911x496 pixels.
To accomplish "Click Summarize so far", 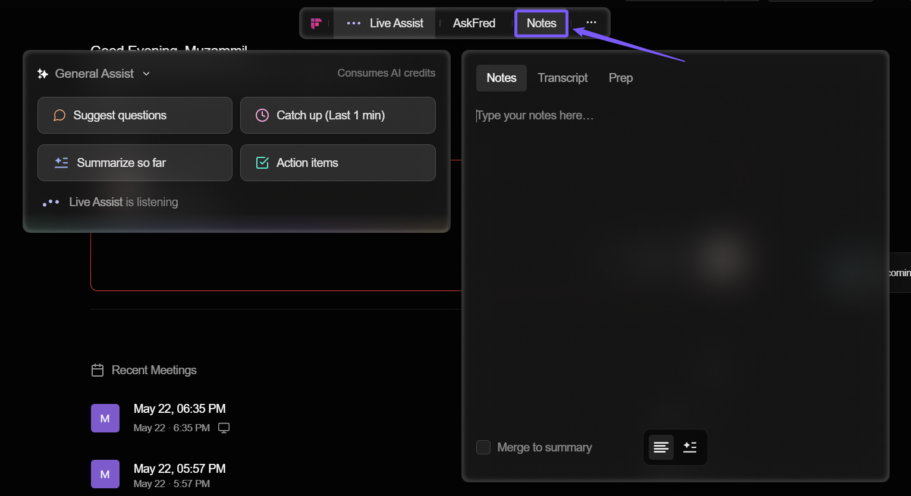I will 135,163.
